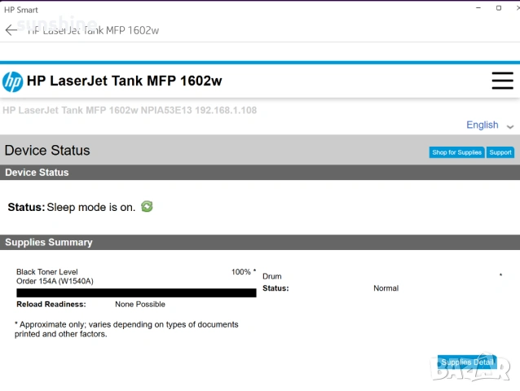Click the black toner level bar

point(136,292)
